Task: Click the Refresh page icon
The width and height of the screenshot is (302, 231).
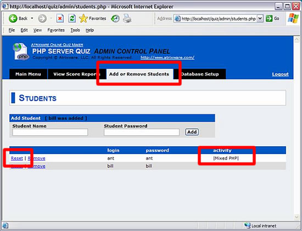Action: 72,19
